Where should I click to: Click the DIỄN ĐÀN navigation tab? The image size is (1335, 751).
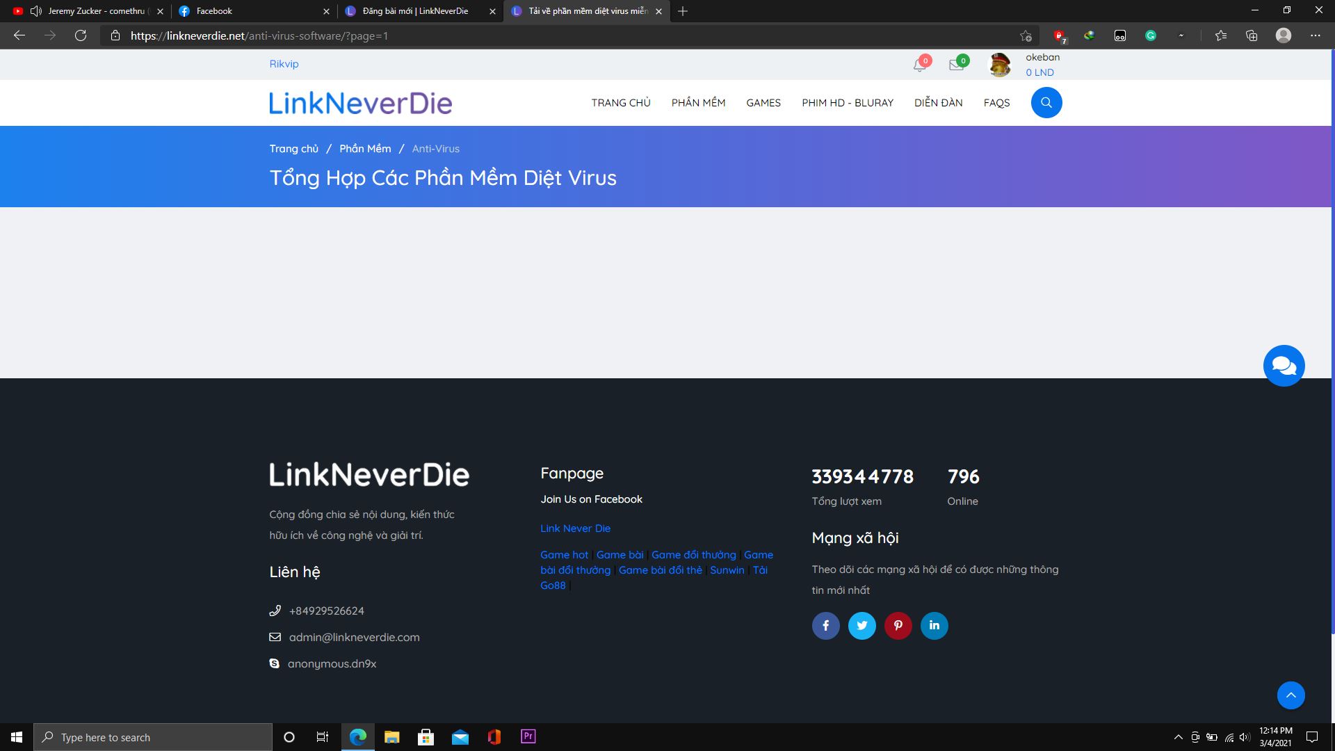pos(938,103)
